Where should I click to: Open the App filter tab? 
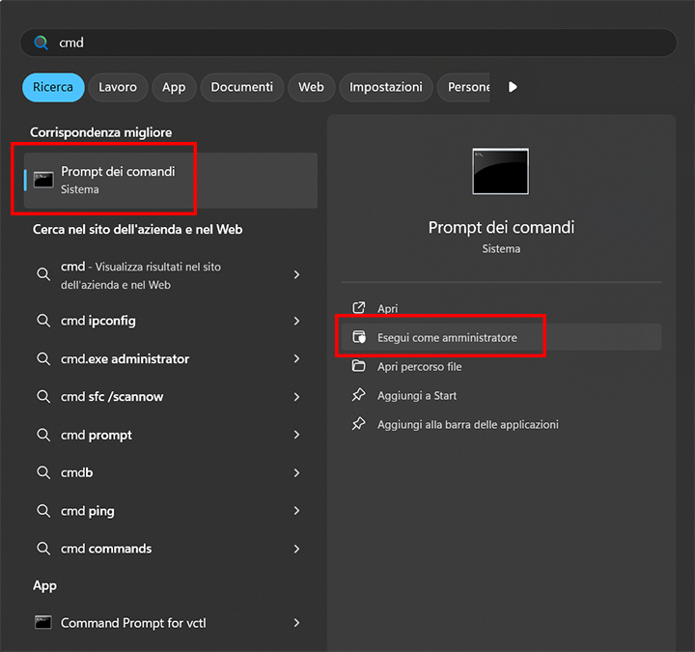click(x=174, y=87)
